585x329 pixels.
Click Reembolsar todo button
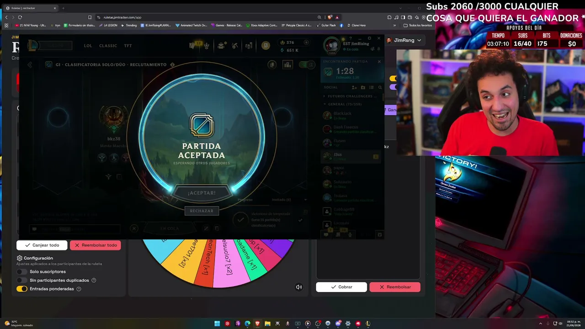point(96,245)
